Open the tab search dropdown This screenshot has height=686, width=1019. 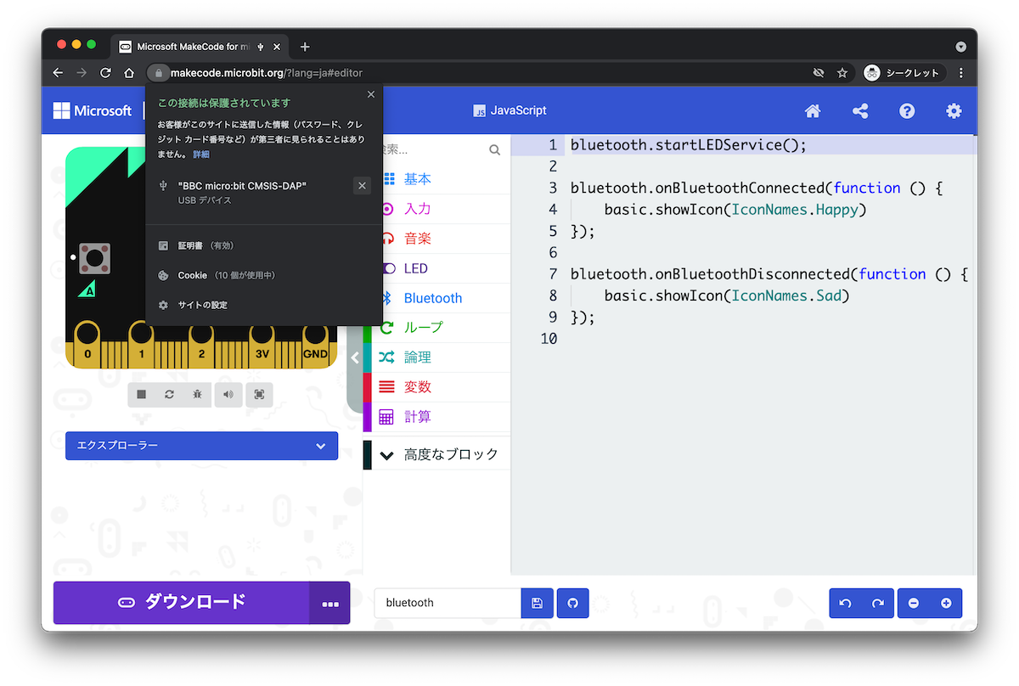pyautogui.click(x=960, y=47)
